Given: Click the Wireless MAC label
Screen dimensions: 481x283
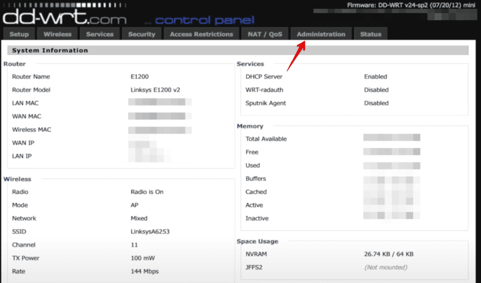Looking at the screenshot, I should (x=31, y=129).
